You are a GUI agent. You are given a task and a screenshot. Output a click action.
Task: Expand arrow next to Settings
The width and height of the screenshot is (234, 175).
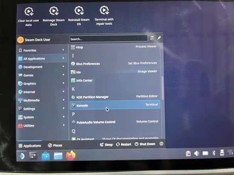64,108
